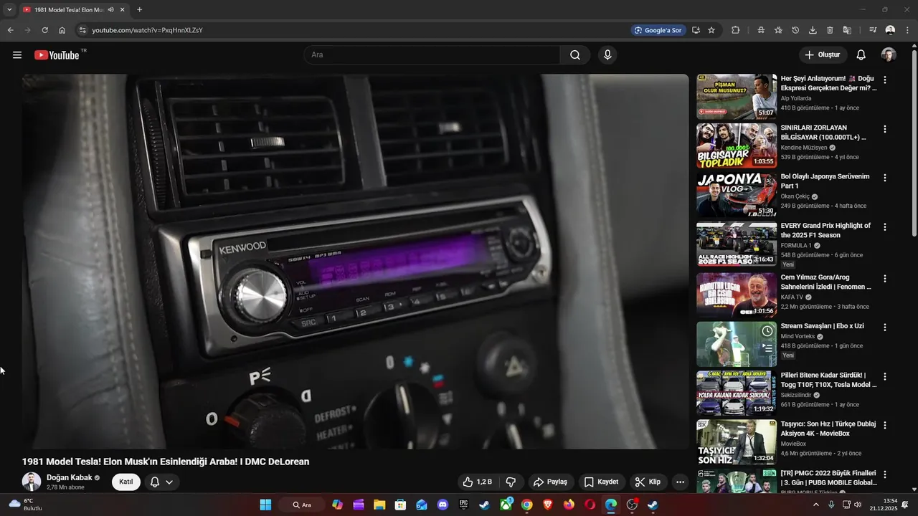The width and height of the screenshot is (918, 516).
Task: Click the YouTube search input field
Action: click(432, 55)
